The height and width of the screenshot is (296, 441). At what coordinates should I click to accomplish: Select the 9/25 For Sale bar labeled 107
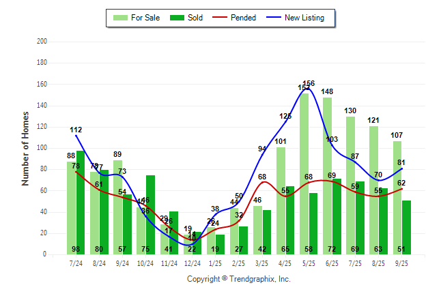point(397,198)
